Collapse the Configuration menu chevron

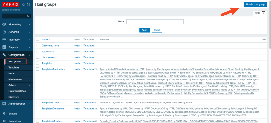point(30,55)
